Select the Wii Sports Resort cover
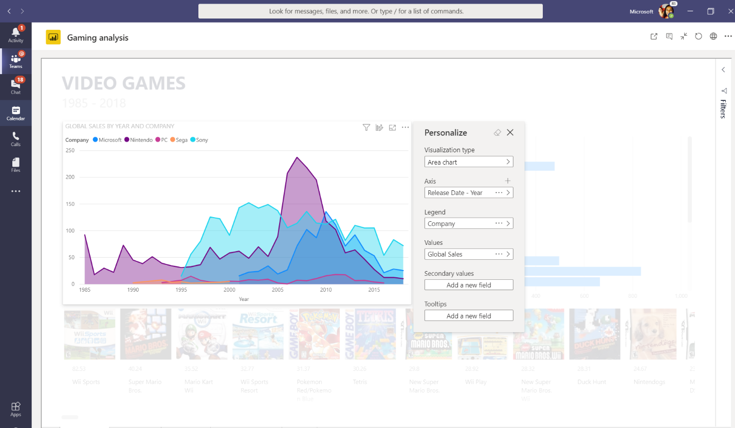Viewport: 735px width, 428px height. tap(258, 334)
